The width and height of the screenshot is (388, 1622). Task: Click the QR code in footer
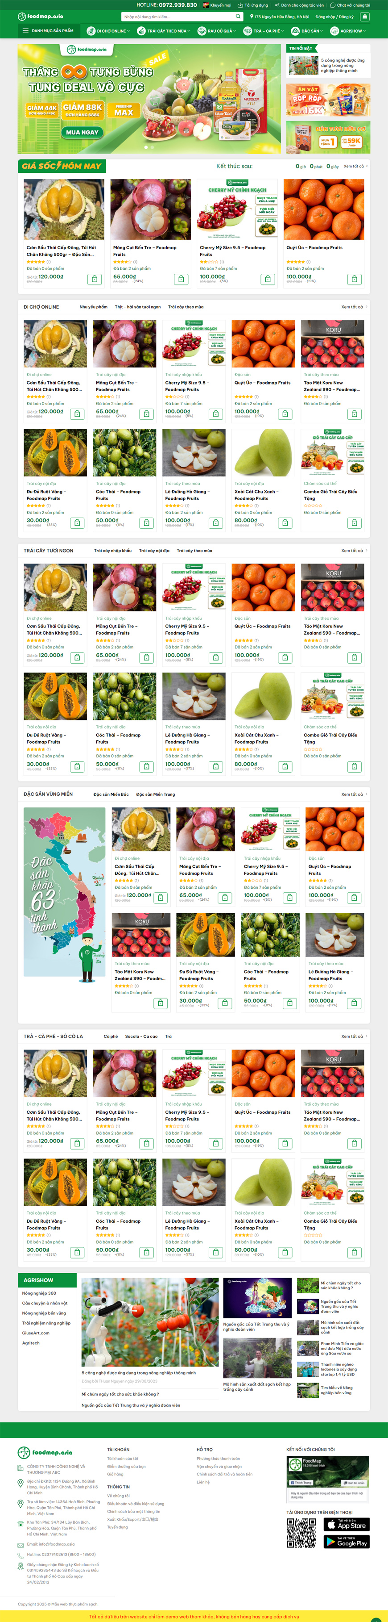301,1533
